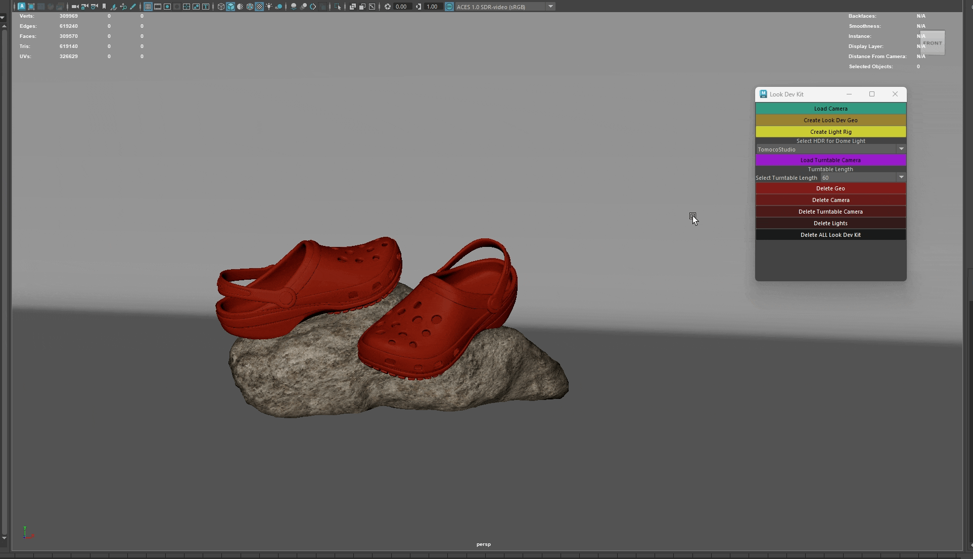Toggle the Safe Title overlay
Screen dimensions: 973x559
click(x=206, y=7)
